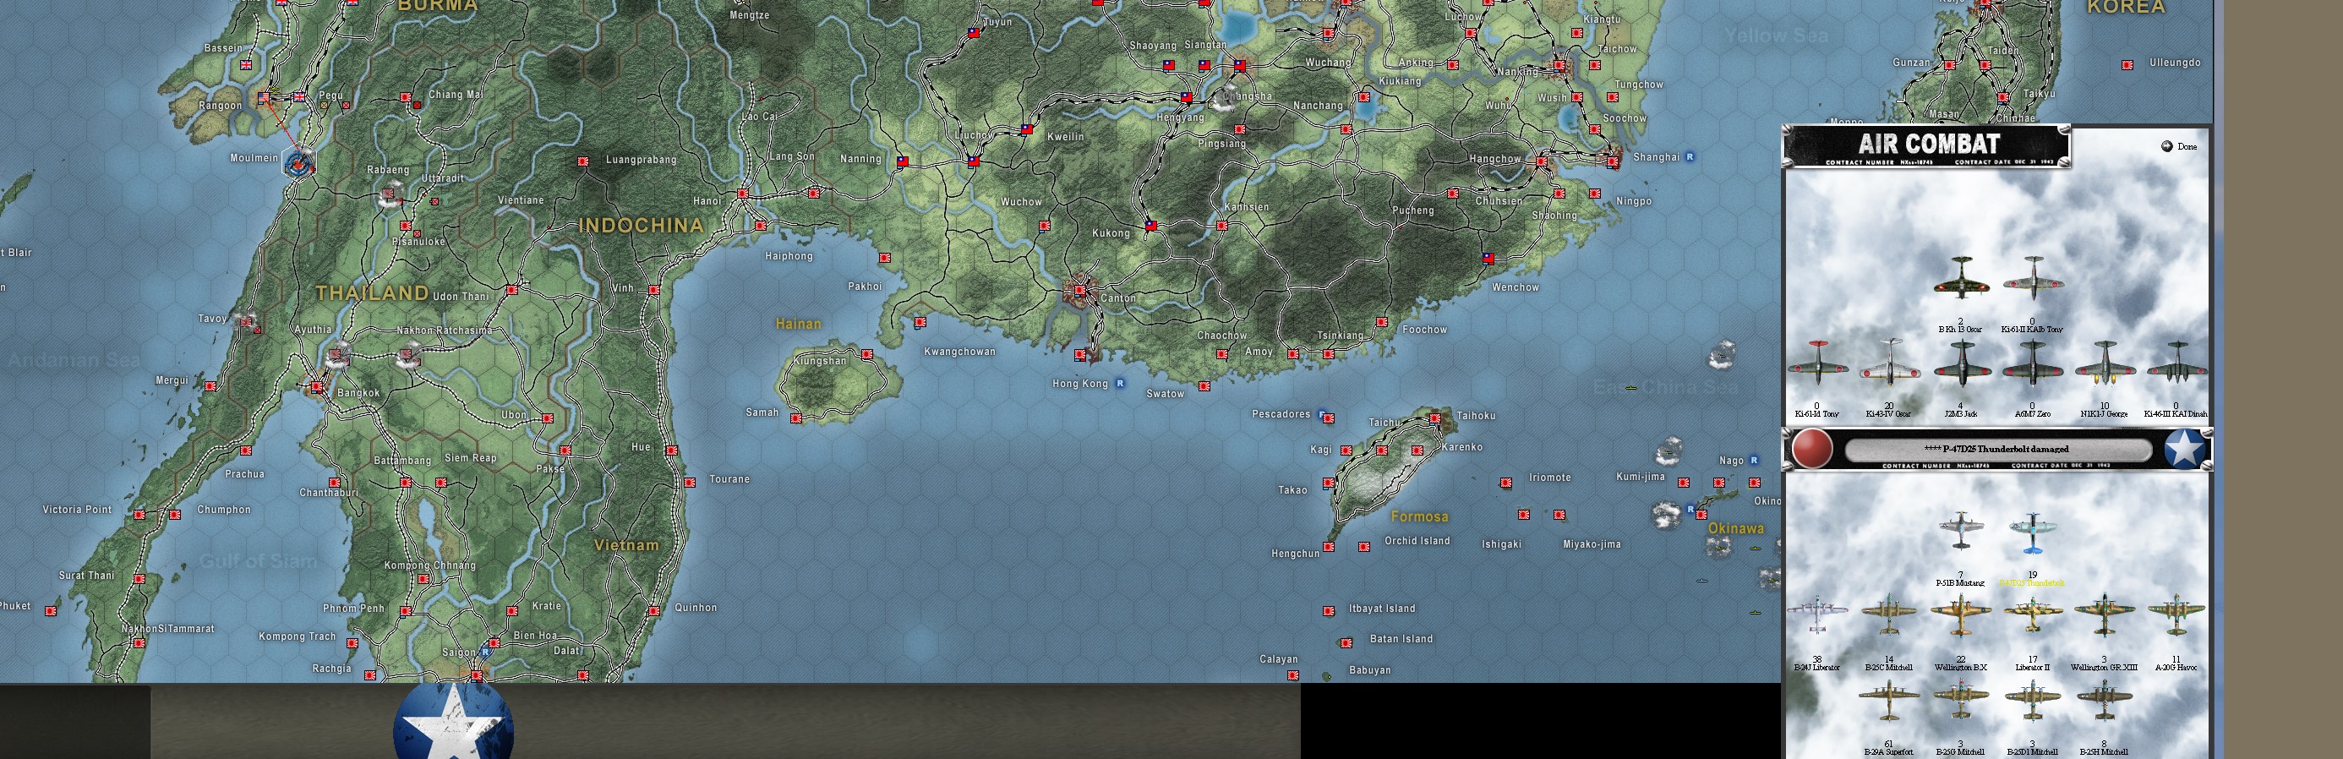The image size is (2343, 759).
Task: Click the Japanese flag marker at Pakhoi
Action: click(885, 258)
